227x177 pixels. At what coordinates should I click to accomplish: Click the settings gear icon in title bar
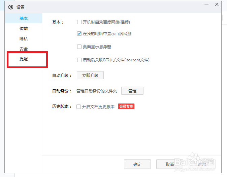pyautogui.click(x=11, y=7)
